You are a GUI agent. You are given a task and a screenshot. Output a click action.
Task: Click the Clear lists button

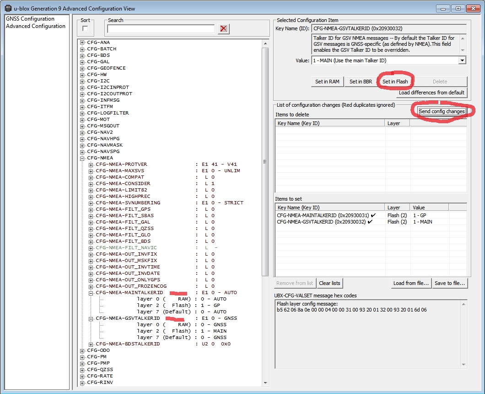(x=330, y=283)
